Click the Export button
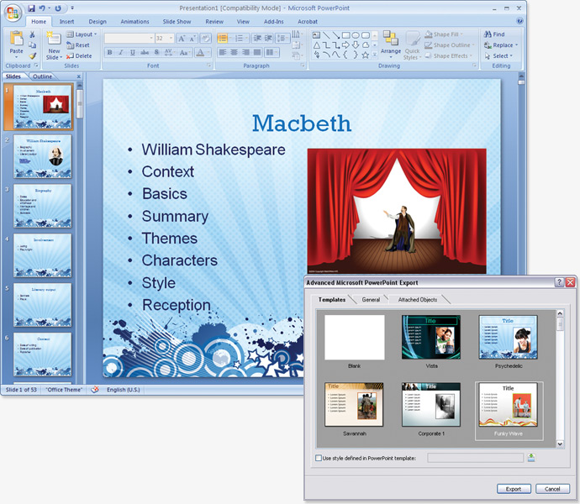The height and width of the screenshot is (504, 580). pyautogui.click(x=514, y=489)
